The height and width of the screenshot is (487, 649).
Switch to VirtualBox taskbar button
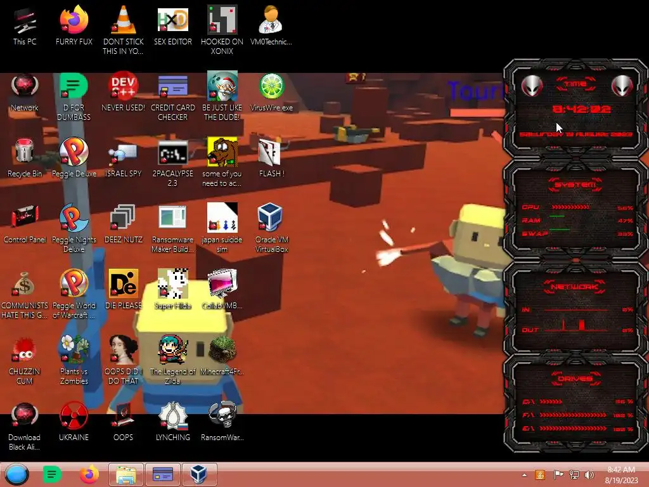tap(199, 474)
